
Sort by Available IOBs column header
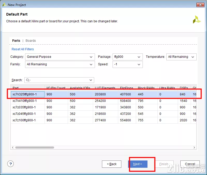80,88
